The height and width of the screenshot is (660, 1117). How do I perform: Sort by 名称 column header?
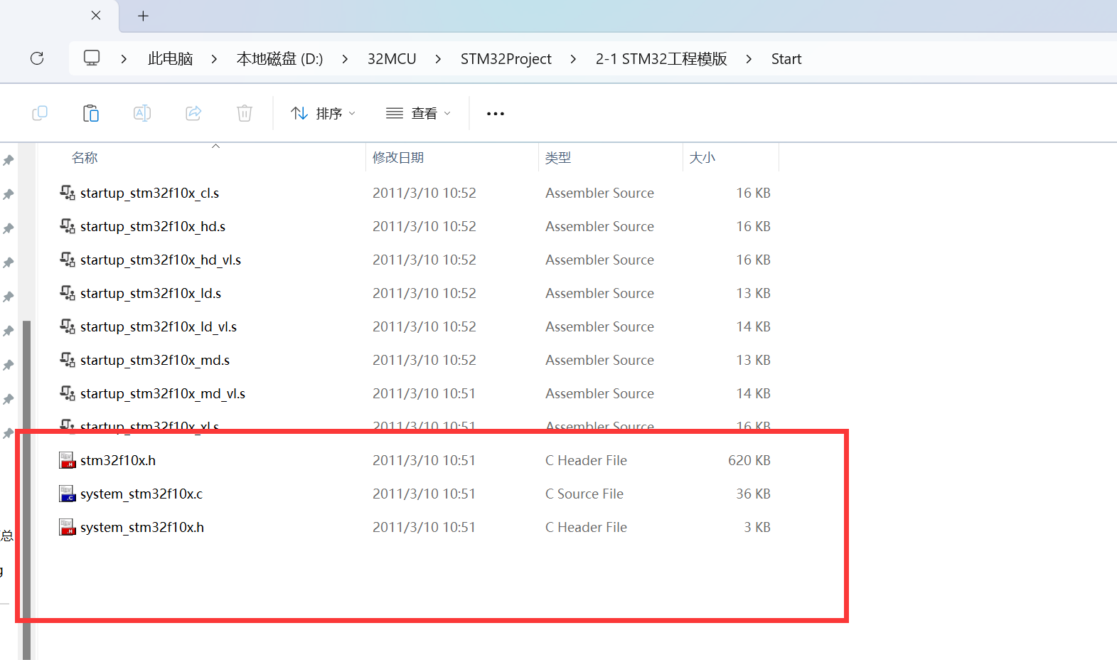pyautogui.click(x=85, y=158)
